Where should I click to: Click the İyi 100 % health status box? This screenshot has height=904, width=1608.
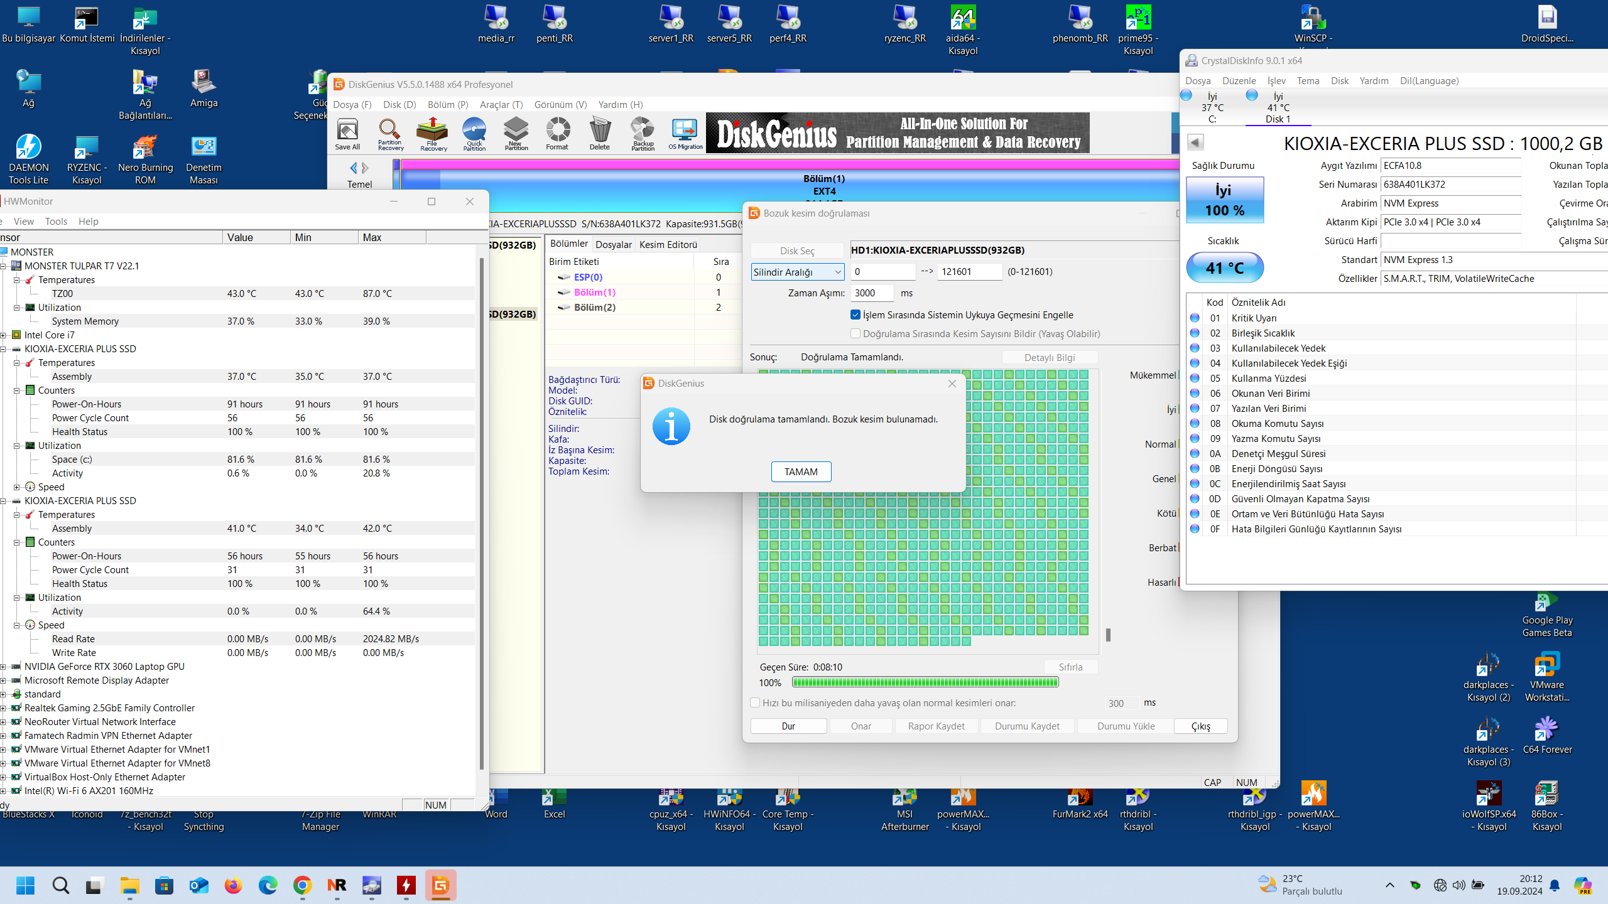click(1224, 200)
